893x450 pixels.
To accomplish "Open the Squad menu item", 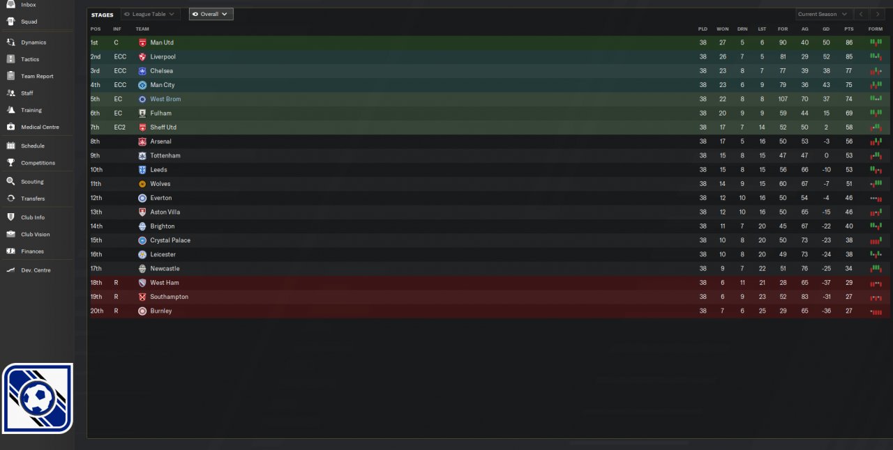I will [x=29, y=22].
